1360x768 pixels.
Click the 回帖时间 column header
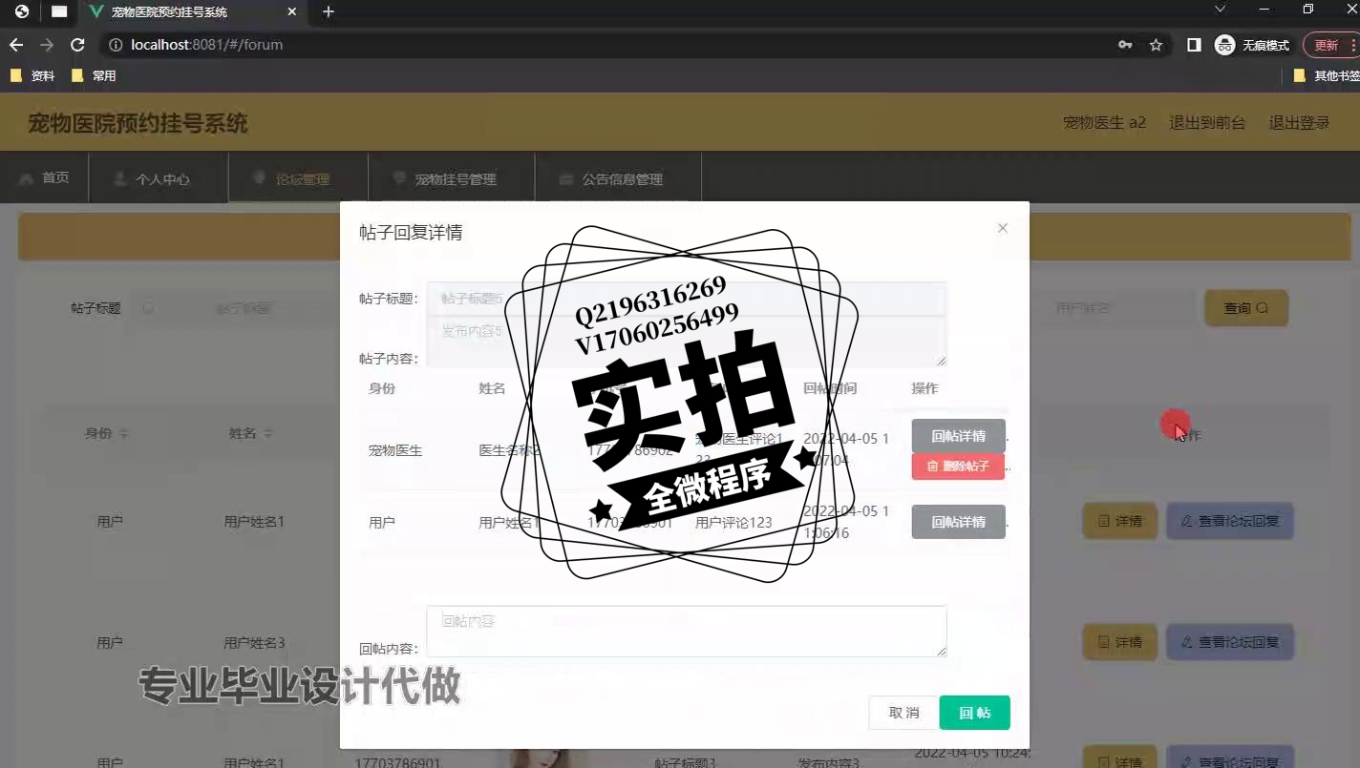click(830, 388)
